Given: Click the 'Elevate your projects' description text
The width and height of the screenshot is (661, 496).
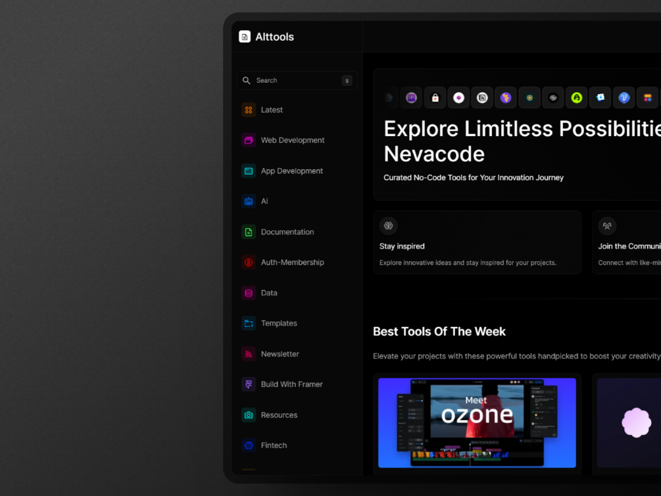Looking at the screenshot, I should [x=517, y=356].
